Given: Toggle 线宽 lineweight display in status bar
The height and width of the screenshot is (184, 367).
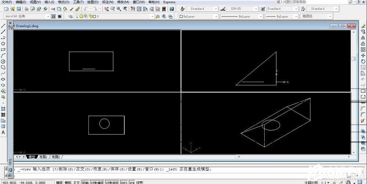Looking at the screenshot, I should coord(140,183).
